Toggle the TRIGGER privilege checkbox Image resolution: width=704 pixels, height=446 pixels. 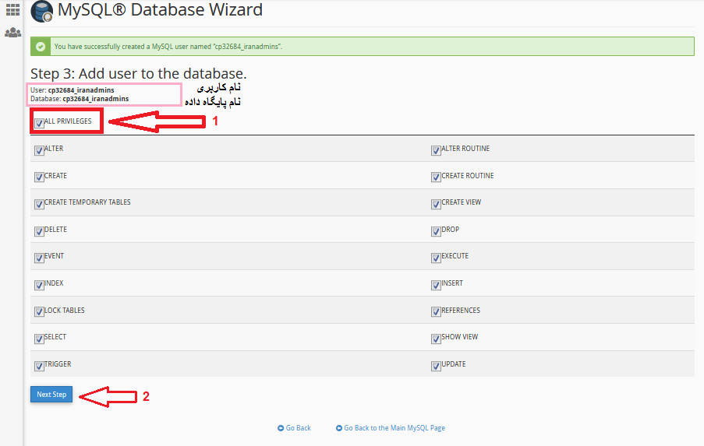tap(39, 366)
